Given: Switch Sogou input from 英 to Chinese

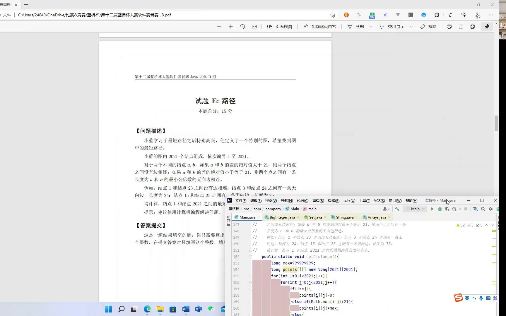Looking at the screenshot, I should [467, 298].
